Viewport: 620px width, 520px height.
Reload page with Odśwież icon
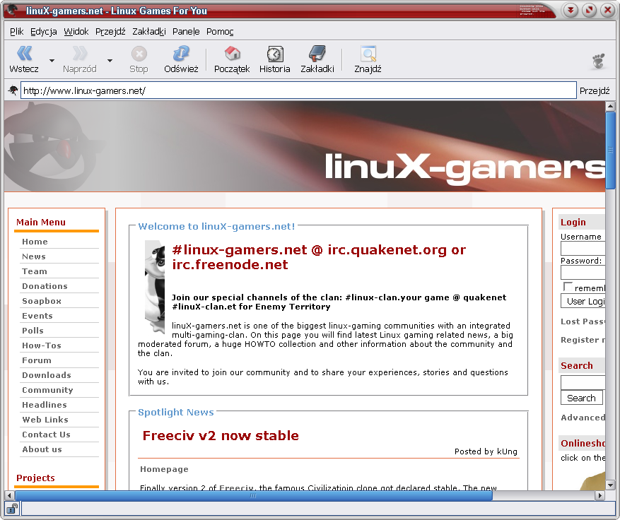pos(181,53)
